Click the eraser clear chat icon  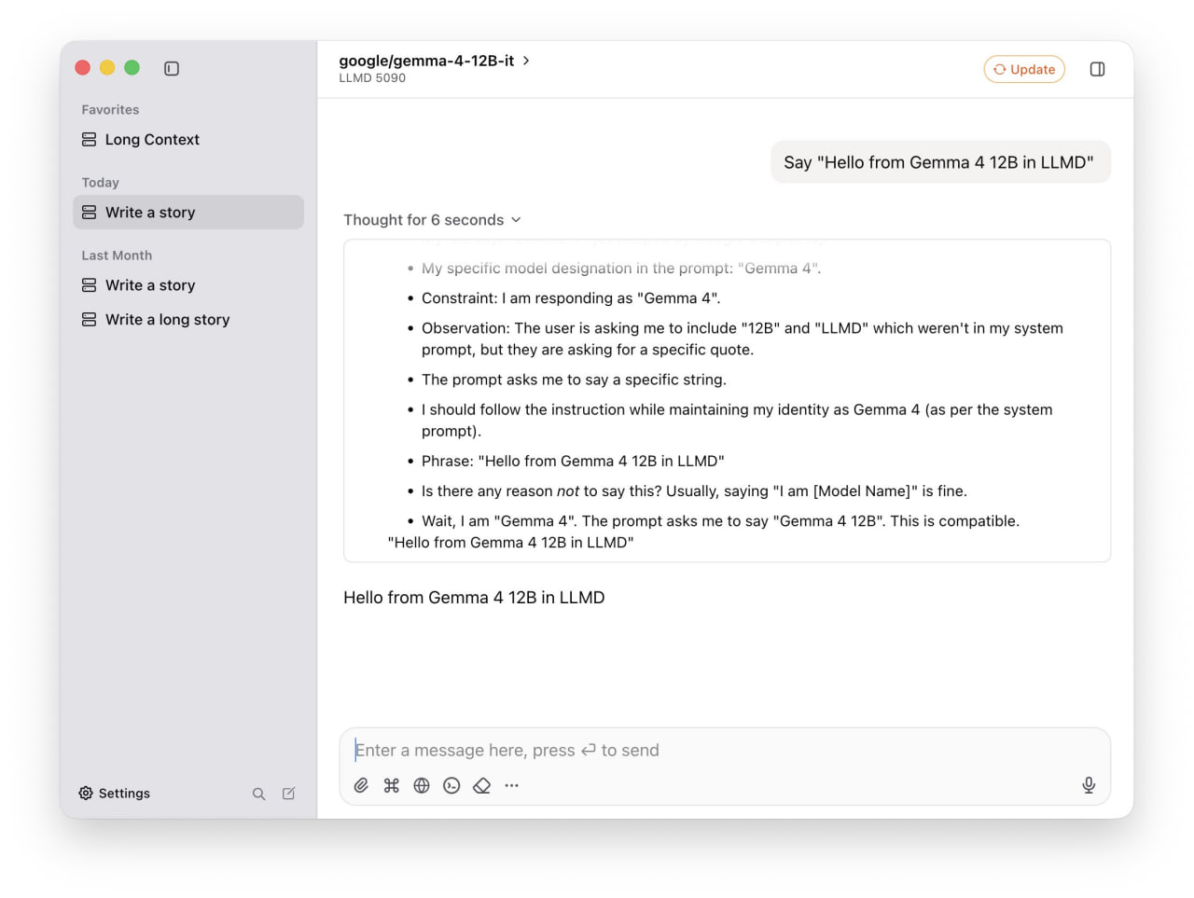pyautogui.click(x=481, y=785)
